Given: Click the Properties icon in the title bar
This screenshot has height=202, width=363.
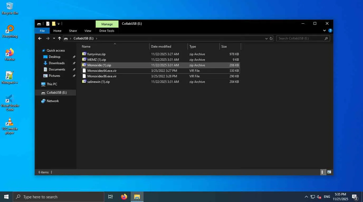Looking at the screenshot, I should [48, 24].
